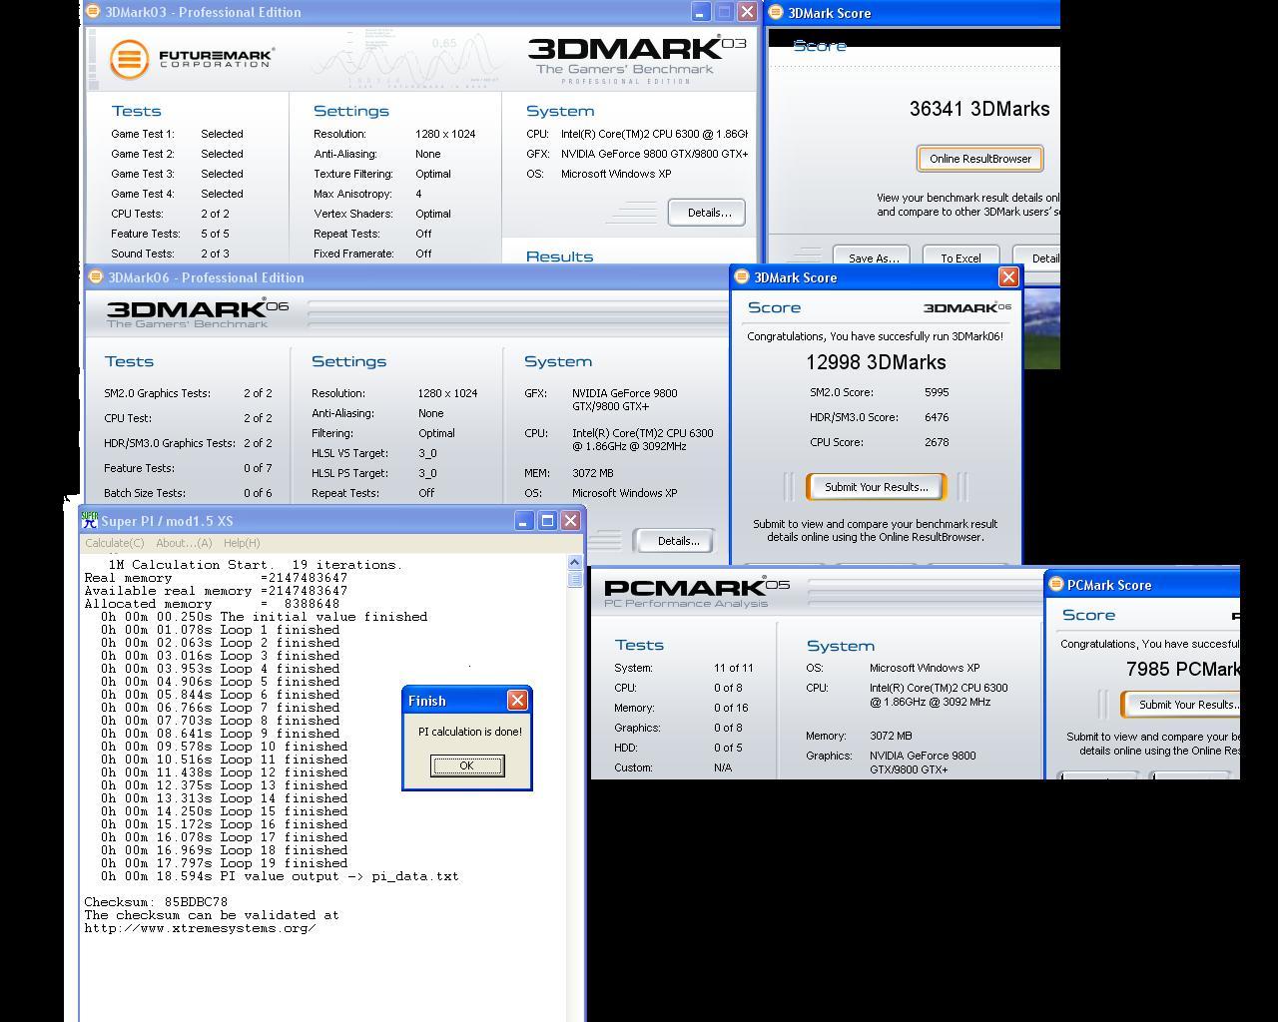Open the Calculate menu in Super PI

pos(114,543)
